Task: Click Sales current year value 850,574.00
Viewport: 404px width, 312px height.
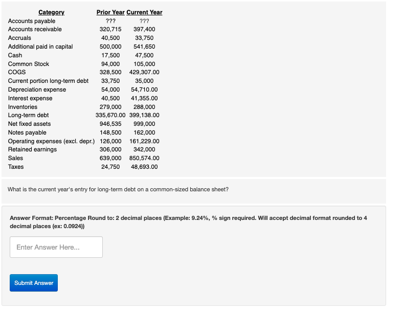Action: (144, 158)
